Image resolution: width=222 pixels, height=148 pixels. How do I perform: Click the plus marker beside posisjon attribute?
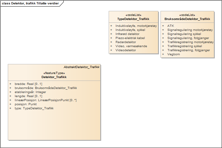tap(10, 104)
